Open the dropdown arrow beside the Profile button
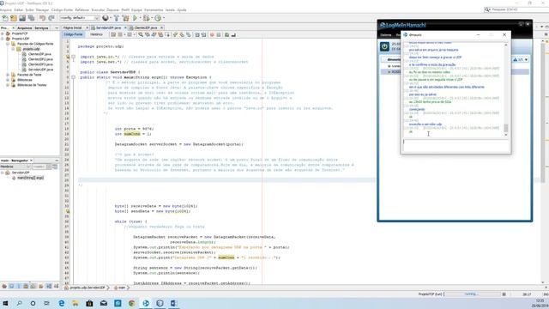The height and width of the screenshot is (309, 549). (x=164, y=18)
